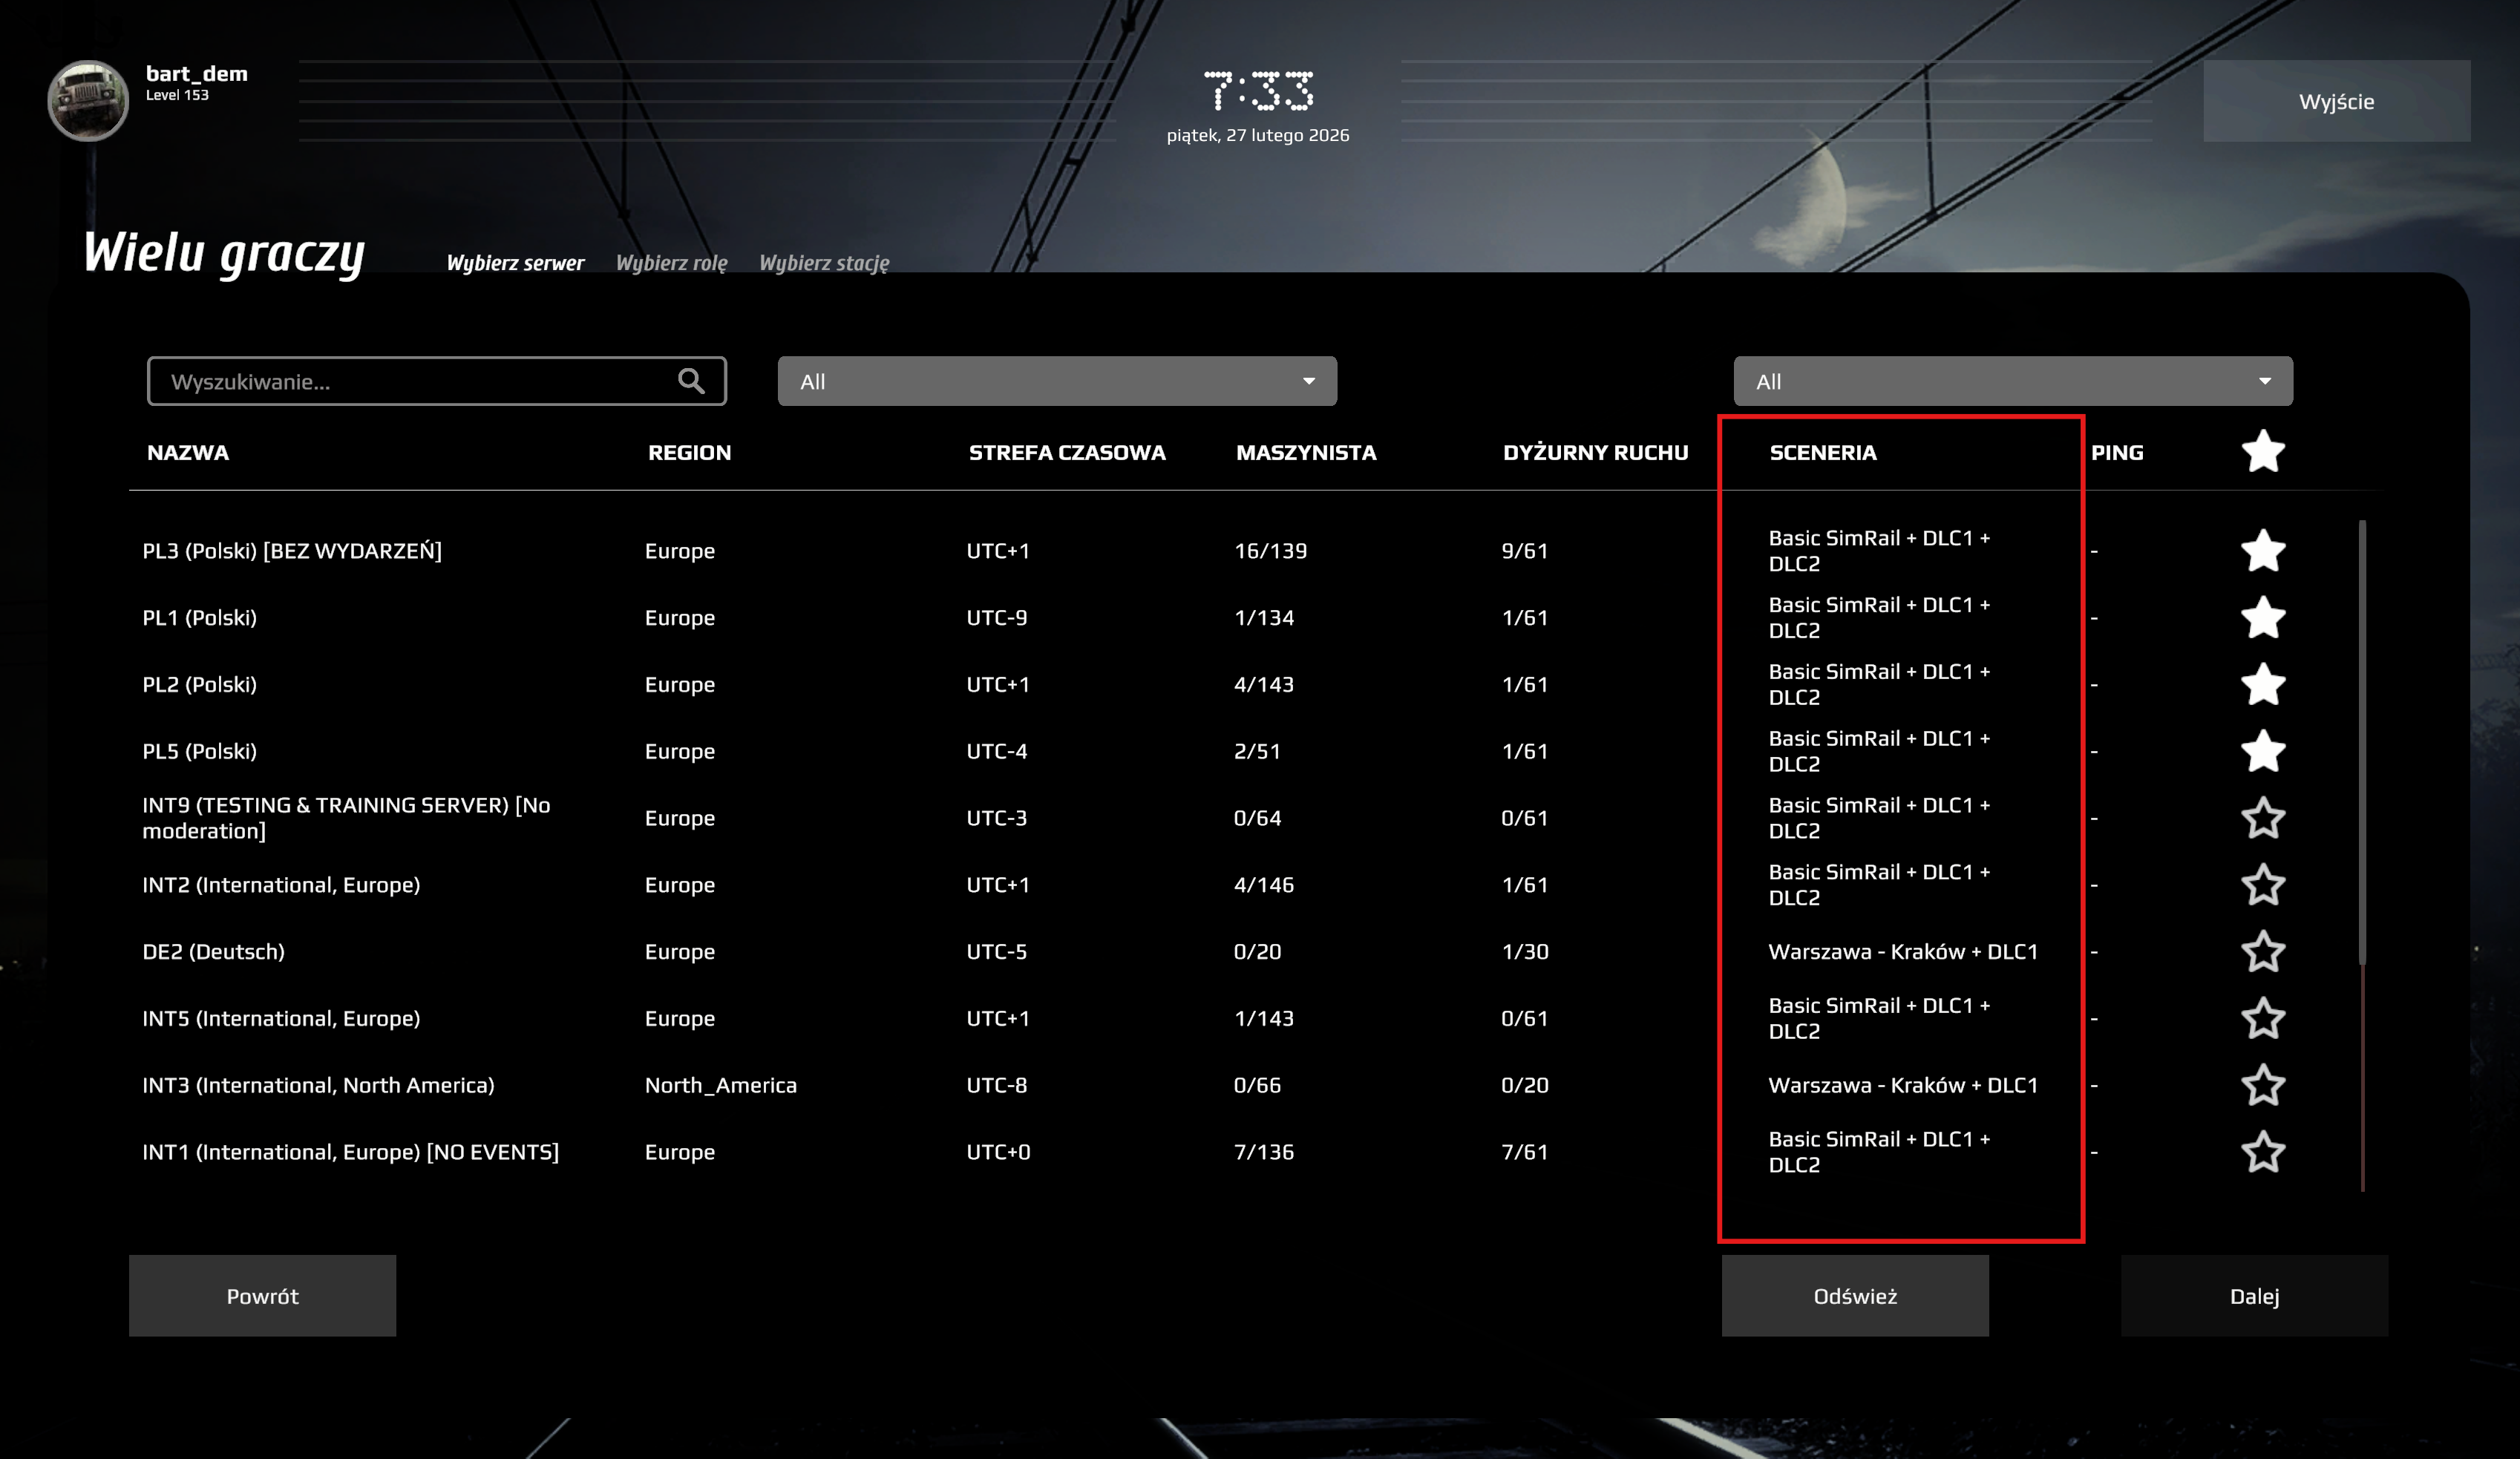Sort by MASZYNISTA column header
This screenshot has width=2520, height=1459.
tap(1305, 452)
